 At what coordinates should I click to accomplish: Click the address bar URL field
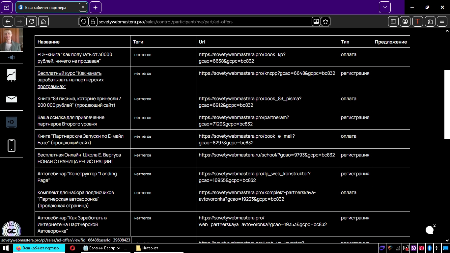coord(198,22)
